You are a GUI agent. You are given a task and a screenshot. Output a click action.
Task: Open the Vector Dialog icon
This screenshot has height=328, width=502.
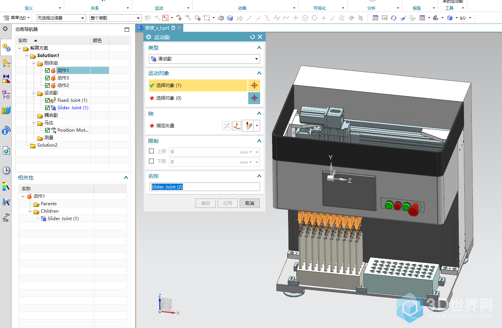click(237, 126)
